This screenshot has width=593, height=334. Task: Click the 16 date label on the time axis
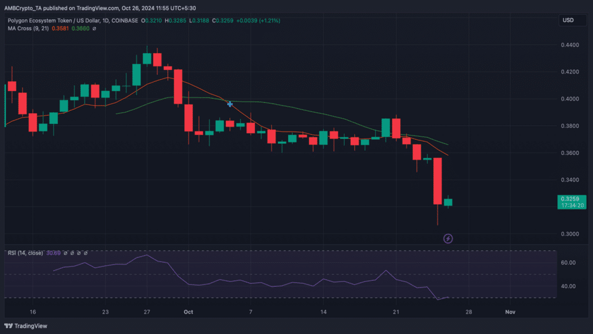click(x=33, y=312)
